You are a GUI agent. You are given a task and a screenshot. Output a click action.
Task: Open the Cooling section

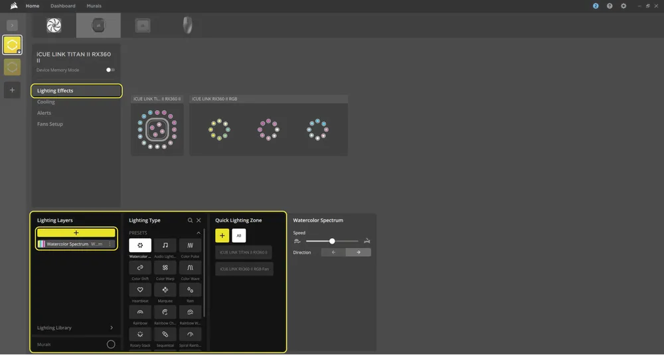[46, 102]
